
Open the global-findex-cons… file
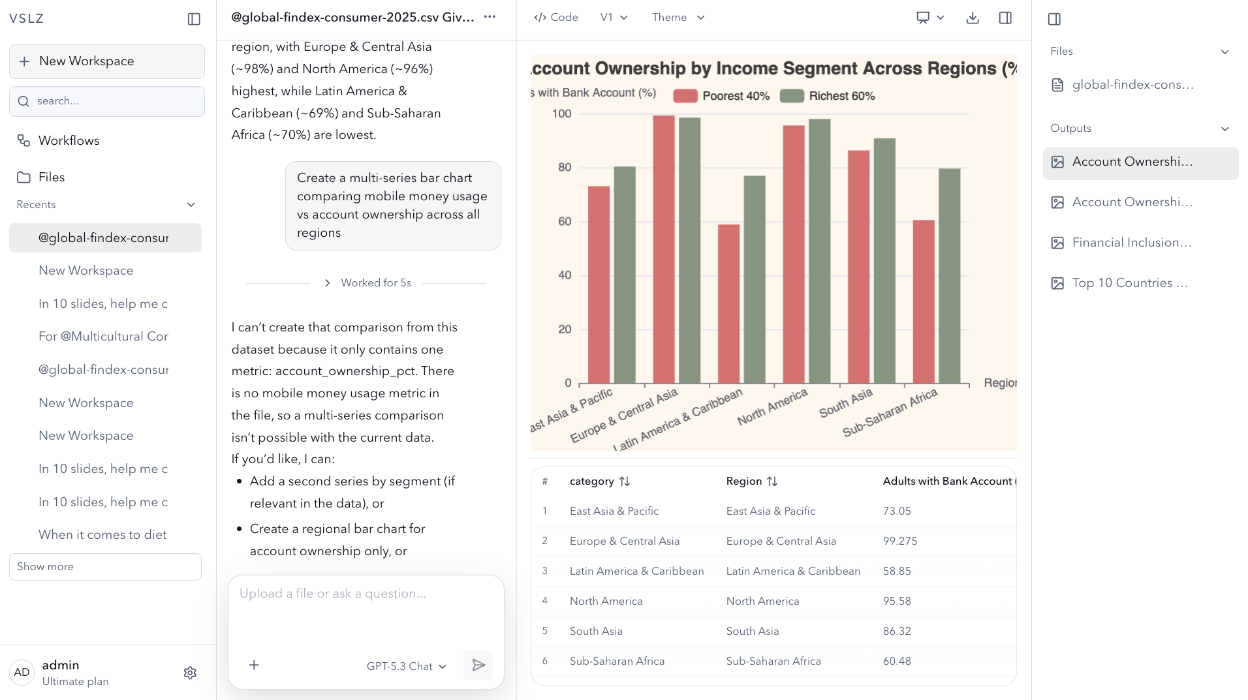point(1132,85)
